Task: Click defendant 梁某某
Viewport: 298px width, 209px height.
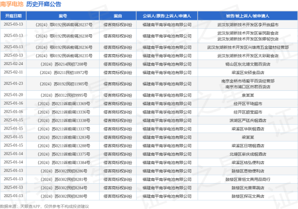Action: tap(248, 137)
